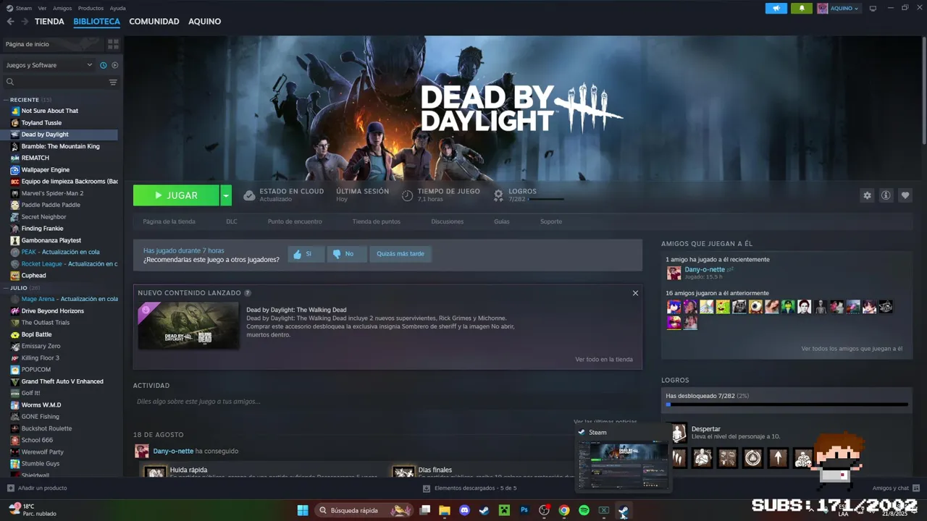Screen dimensions: 927x521
Task: Click Añadir un producto plus icon
Action: pos(12,488)
